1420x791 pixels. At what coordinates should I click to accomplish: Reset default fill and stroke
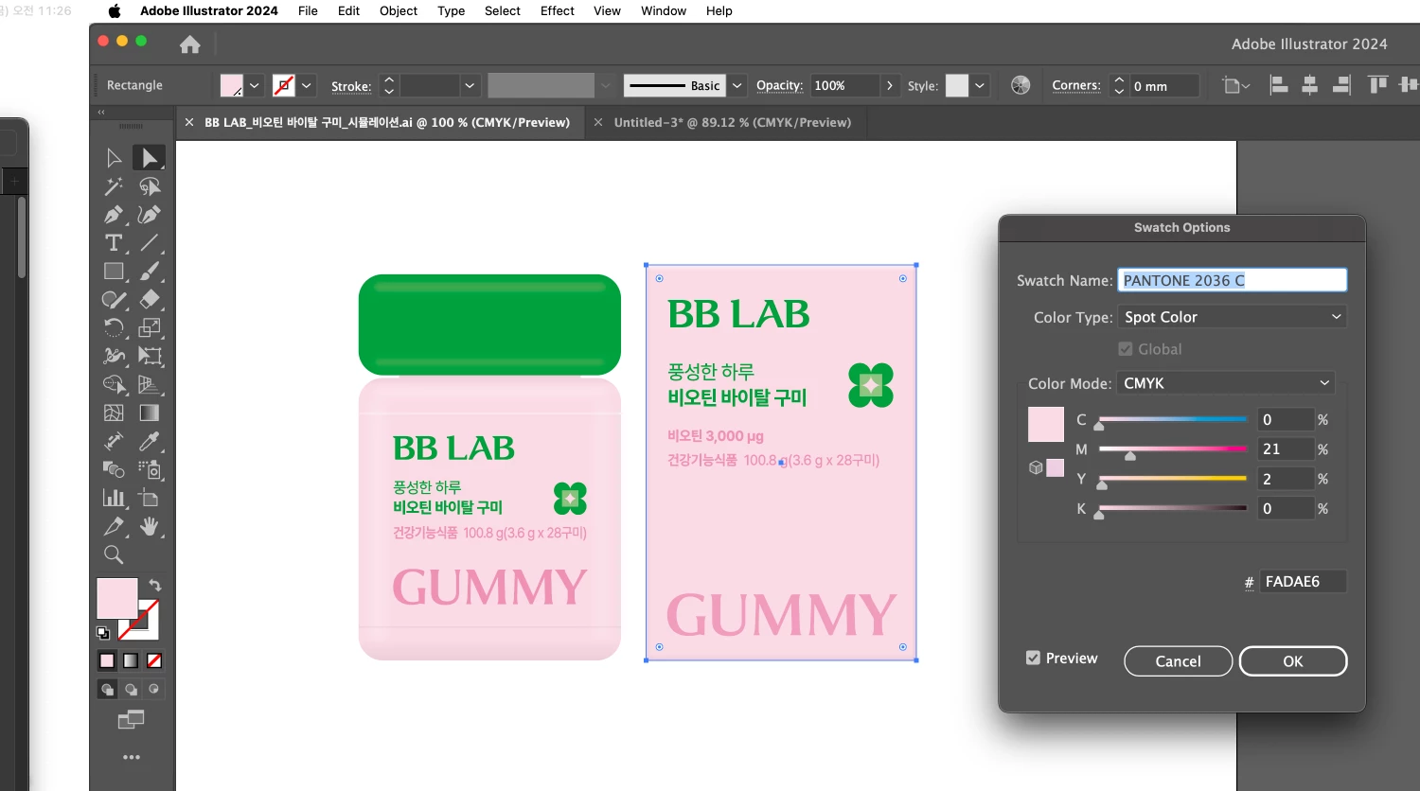coord(103,633)
